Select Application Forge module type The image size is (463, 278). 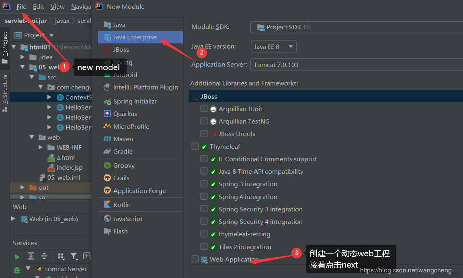coord(140,191)
